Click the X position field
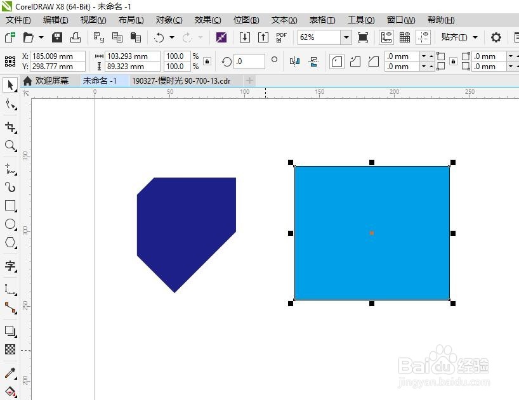519x400 pixels. 58,56
